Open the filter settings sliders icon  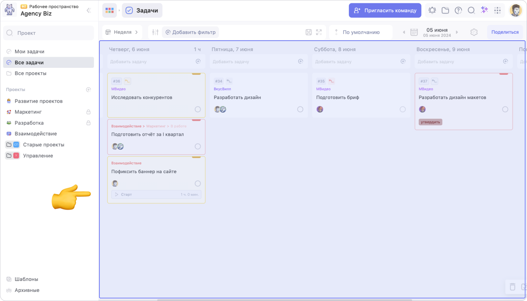pos(156,32)
